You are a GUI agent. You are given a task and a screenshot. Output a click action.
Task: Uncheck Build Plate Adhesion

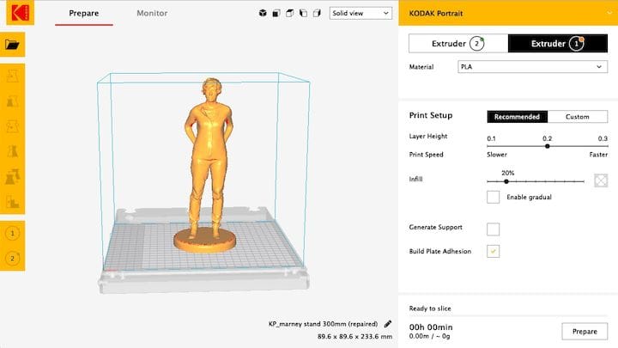pos(494,251)
